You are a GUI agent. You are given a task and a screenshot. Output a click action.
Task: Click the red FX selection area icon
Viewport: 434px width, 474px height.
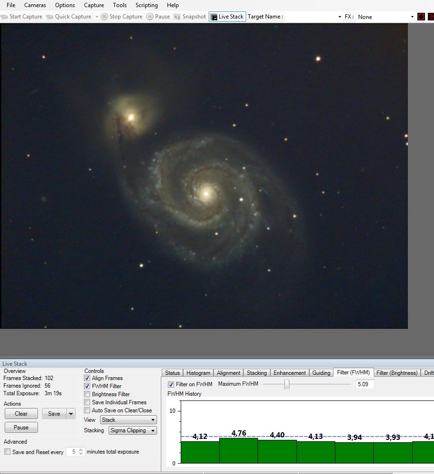[x=421, y=17]
